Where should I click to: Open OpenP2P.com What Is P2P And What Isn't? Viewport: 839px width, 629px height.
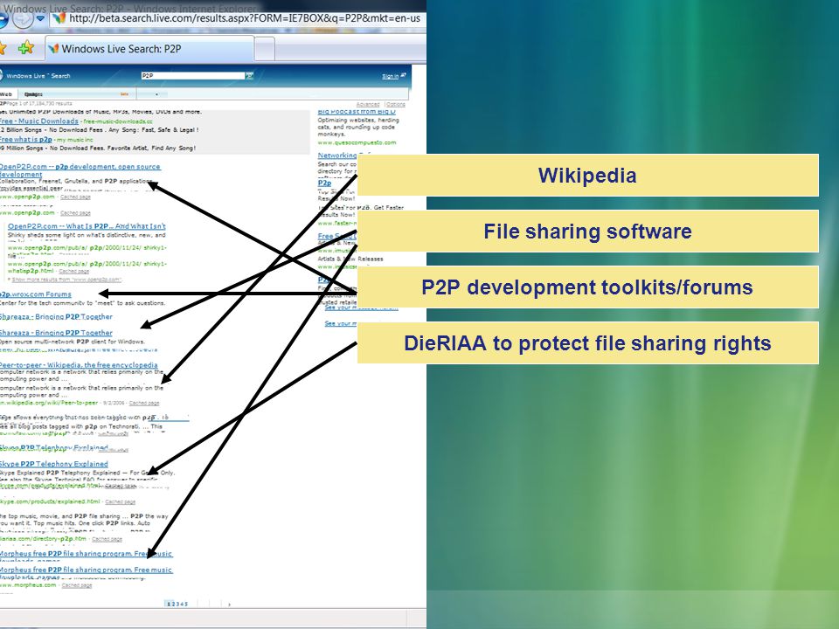point(87,226)
